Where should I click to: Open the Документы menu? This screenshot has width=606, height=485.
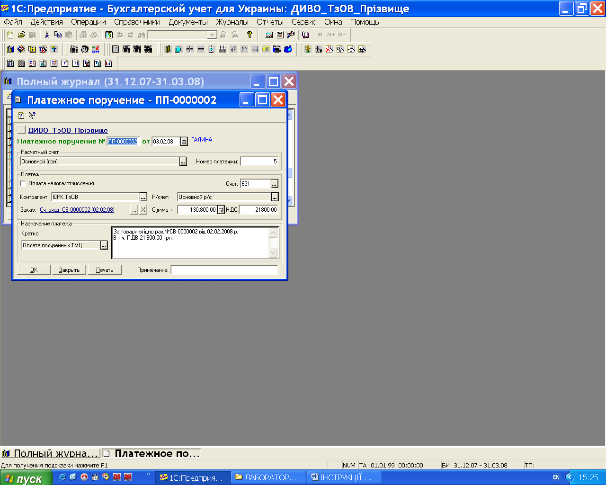click(188, 22)
